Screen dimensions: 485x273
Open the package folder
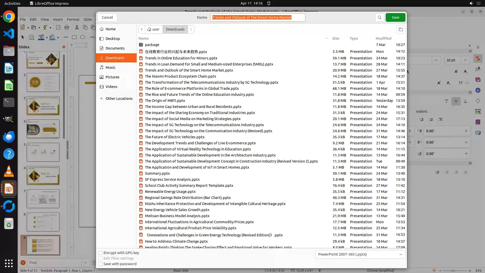[152, 45]
